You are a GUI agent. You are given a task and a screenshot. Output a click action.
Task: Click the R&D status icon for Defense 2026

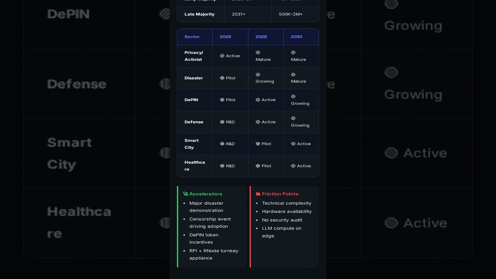222,122
